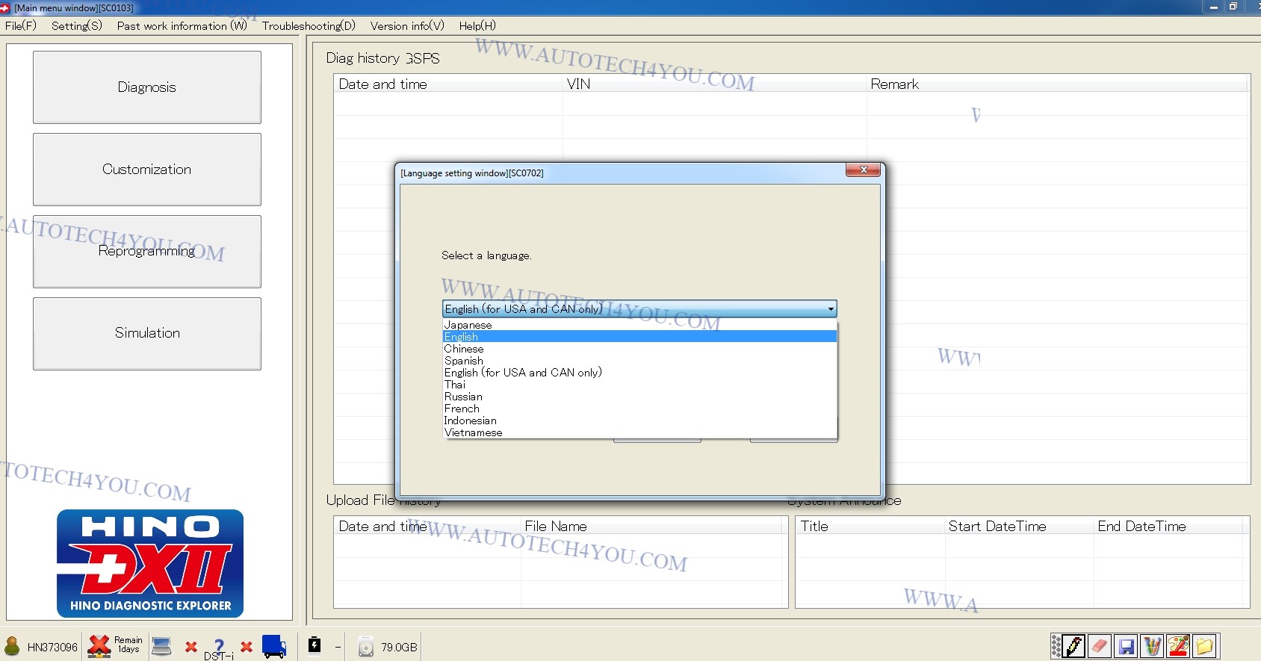
Task: Click the VIN column header
Action: pos(578,84)
